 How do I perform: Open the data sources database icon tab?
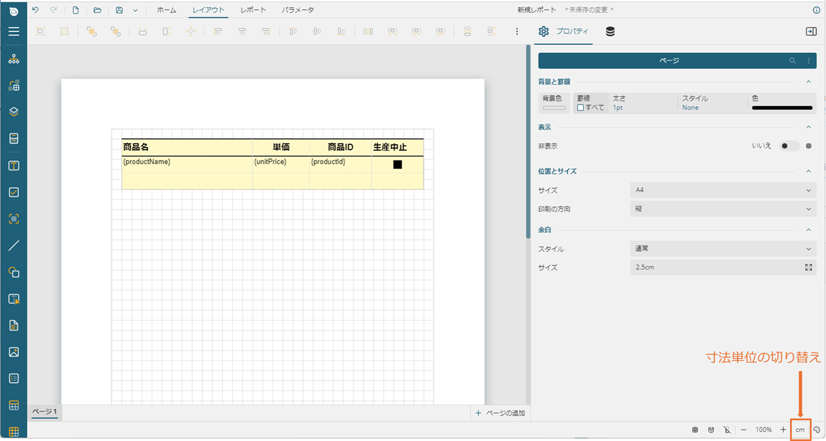[610, 31]
